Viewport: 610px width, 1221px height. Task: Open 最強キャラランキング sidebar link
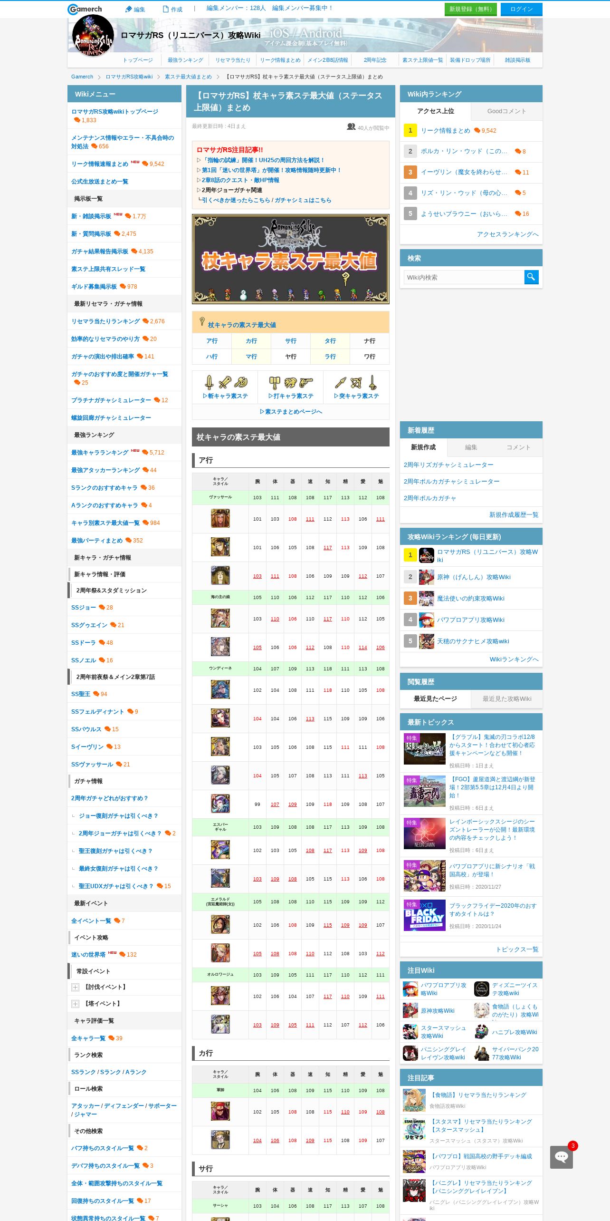pos(100,453)
